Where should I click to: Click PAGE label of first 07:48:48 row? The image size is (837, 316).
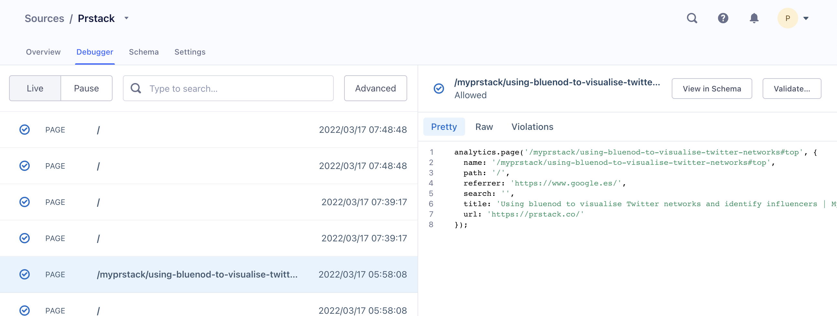[55, 130]
